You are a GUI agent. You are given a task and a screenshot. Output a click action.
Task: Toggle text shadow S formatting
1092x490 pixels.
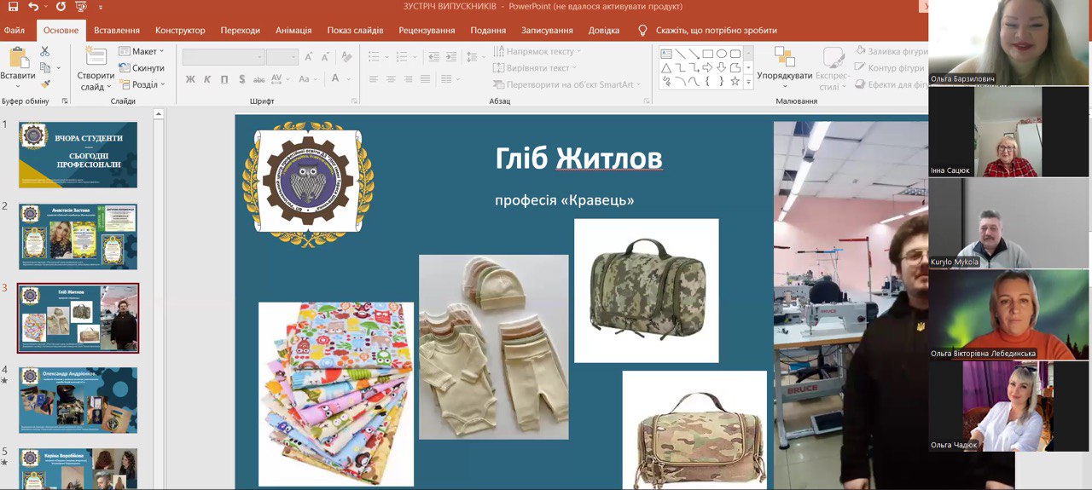point(242,79)
